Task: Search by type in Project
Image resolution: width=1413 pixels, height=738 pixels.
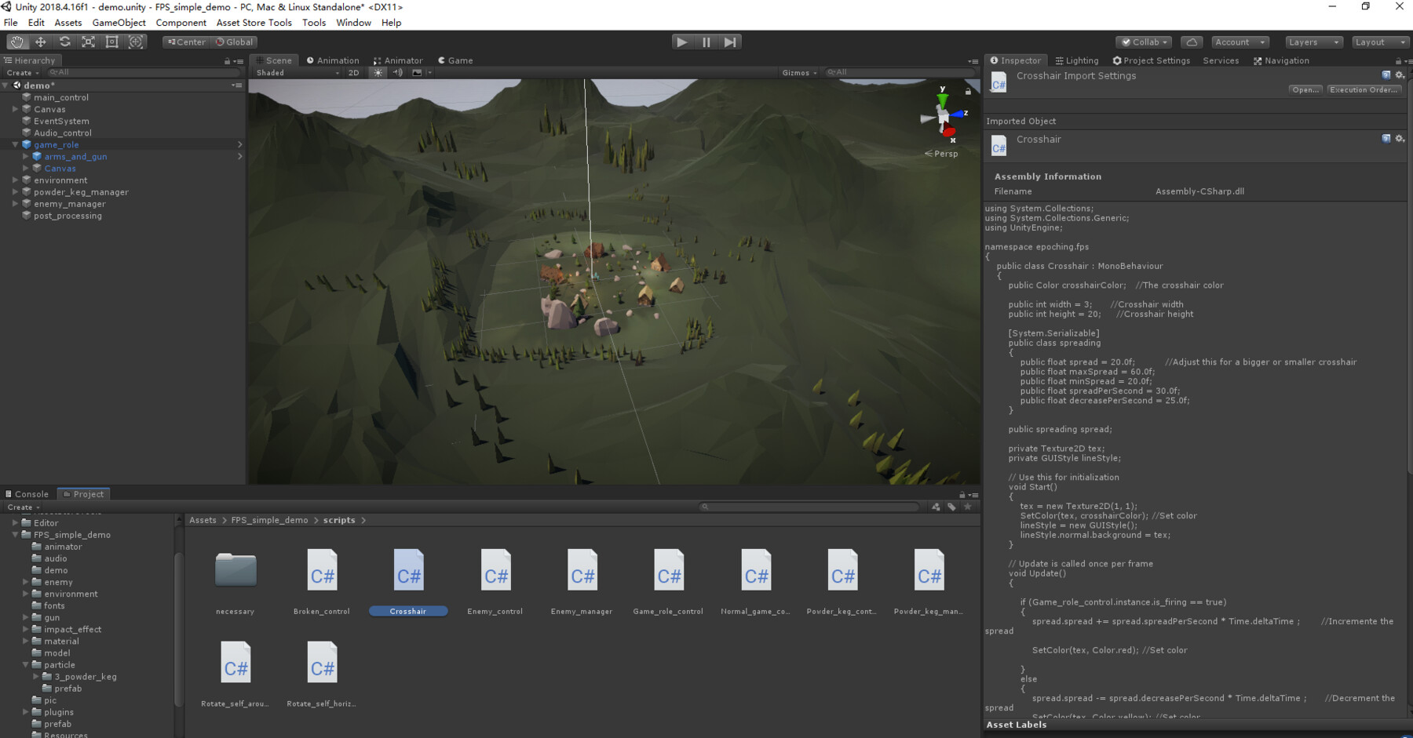Action: (x=936, y=507)
